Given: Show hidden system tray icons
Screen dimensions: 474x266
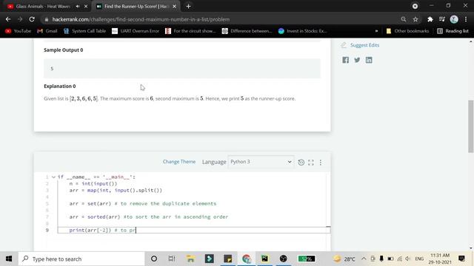Looking at the screenshot, I should tap(364, 259).
